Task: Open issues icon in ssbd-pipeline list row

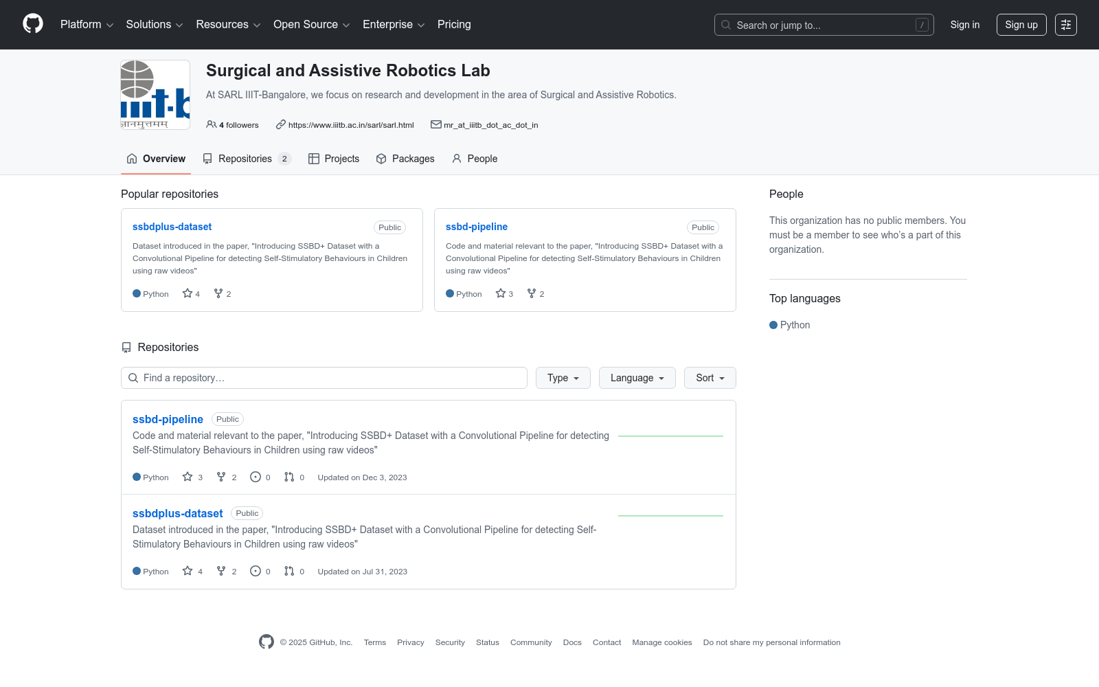Action: tap(256, 477)
